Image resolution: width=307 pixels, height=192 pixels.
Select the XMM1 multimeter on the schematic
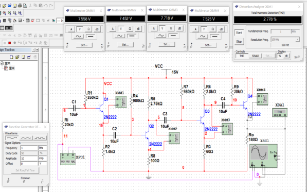pyautogui.click(x=121, y=102)
